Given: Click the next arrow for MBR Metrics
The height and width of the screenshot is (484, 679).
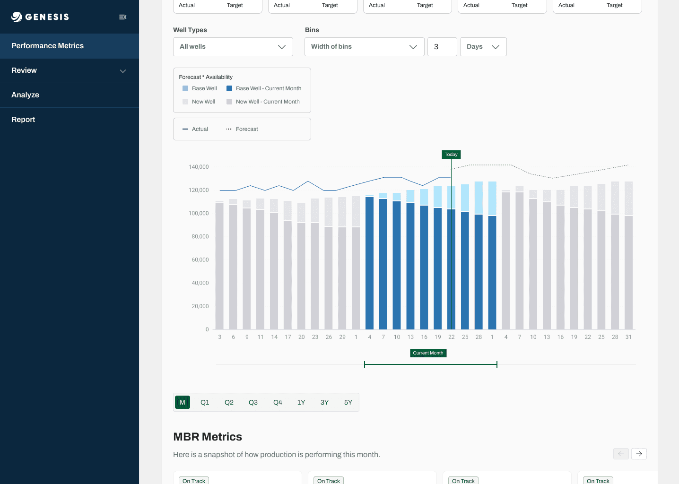Looking at the screenshot, I should point(639,454).
